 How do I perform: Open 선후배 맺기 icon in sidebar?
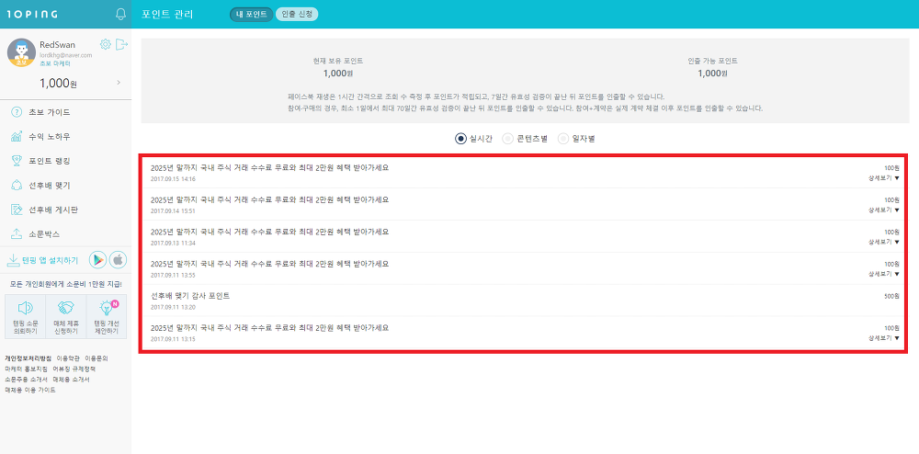(17, 185)
